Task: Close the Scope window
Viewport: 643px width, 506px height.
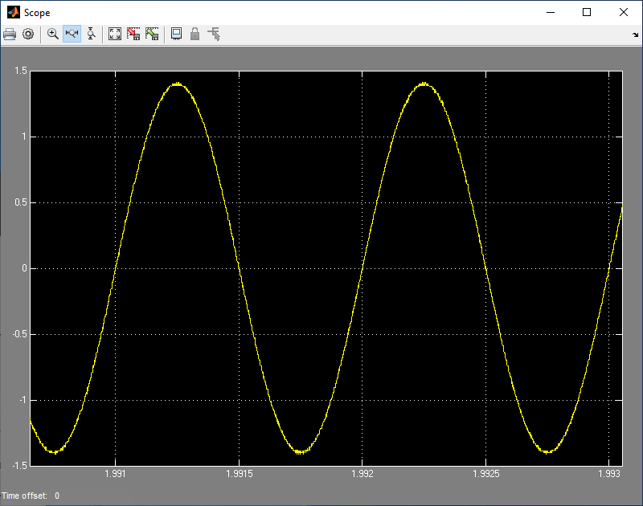Action: pyautogui.click(x=624, y=12)
